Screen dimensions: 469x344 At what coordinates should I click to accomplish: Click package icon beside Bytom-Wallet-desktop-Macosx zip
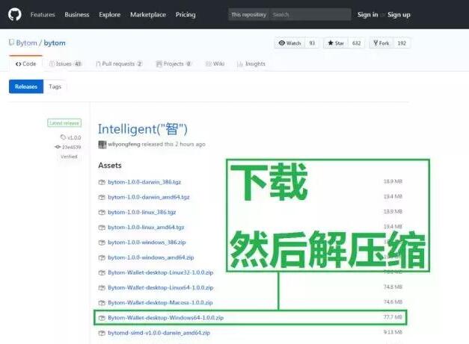(x=102, y=302)
